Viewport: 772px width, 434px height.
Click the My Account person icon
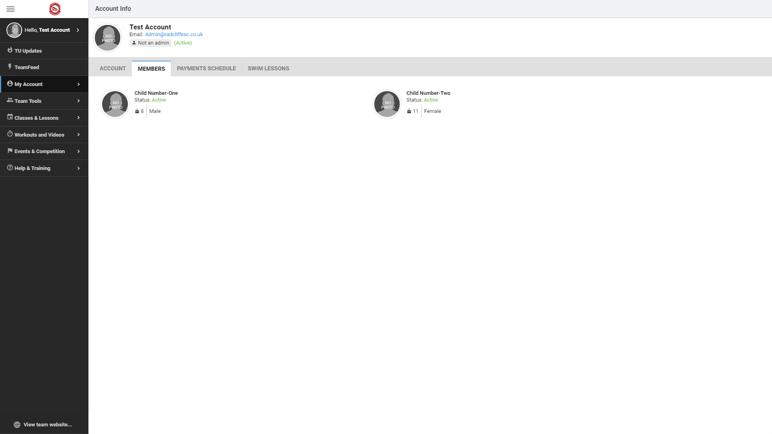pos(9,84)
